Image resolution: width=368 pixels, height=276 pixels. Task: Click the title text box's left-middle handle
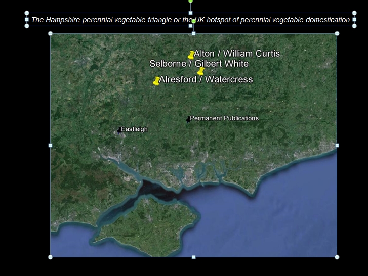tap(27, 20)
